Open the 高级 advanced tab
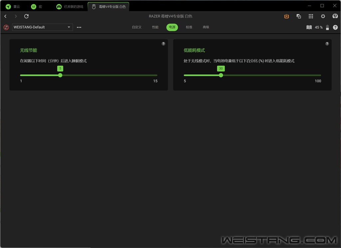The width and height of the screenshot is (341, 248). (x=206, y=27)
